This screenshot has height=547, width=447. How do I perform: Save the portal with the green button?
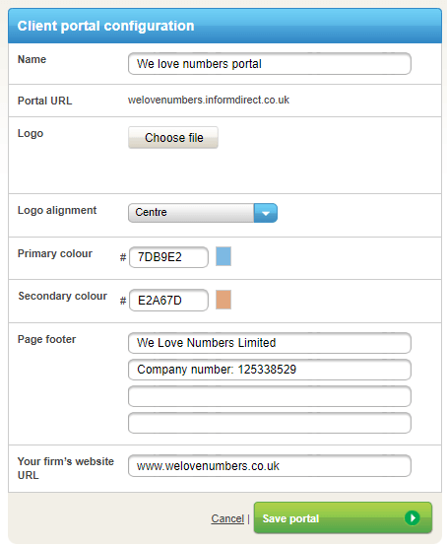tap(343, 517)
